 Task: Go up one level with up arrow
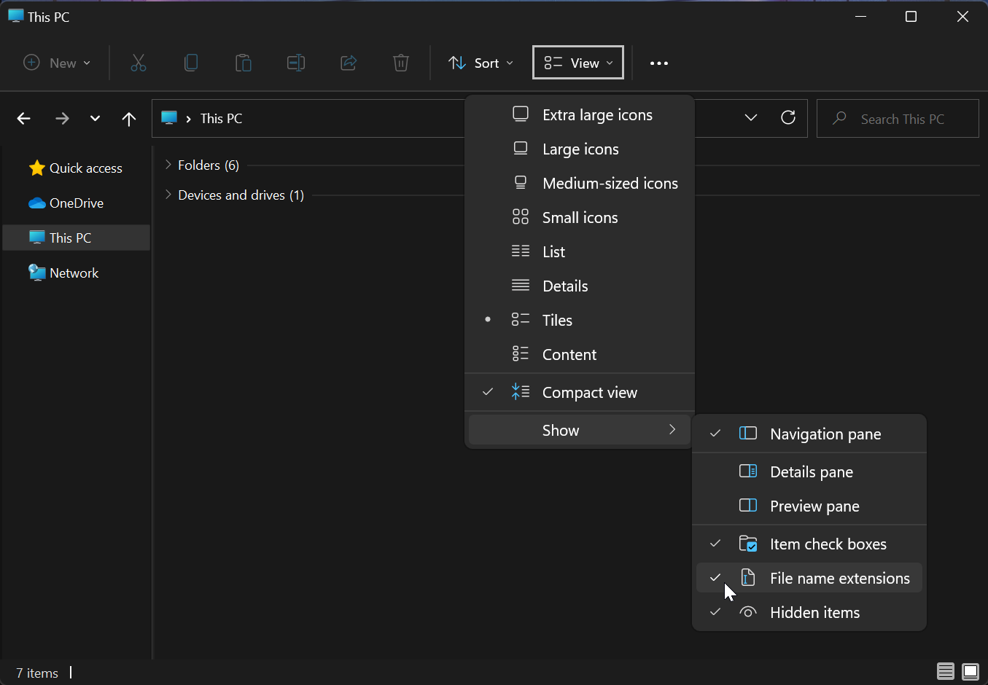coord(129,119)
